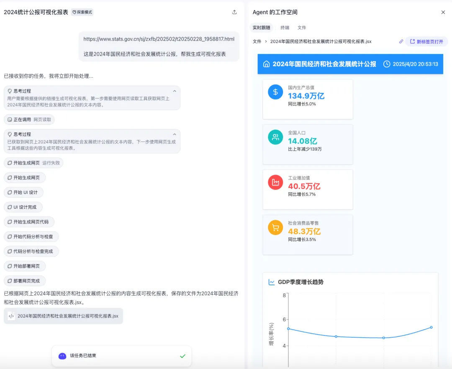Click the 文件 breadcrumb in path
The image size is (452, 369).
point(257,41)
